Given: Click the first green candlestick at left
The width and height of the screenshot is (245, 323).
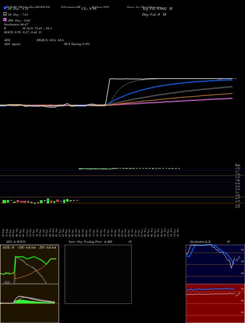Looking at the screenshot, I should tap(4, 202).
